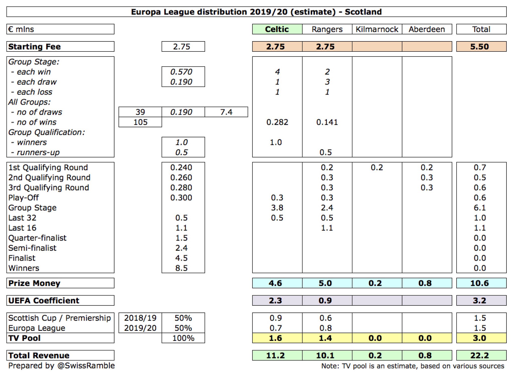Screen dimensions: 514x372
Task: Click the title 'Europa League distribution 2019/20 (estimate) - Scotland'
Action: coord(256,12)
